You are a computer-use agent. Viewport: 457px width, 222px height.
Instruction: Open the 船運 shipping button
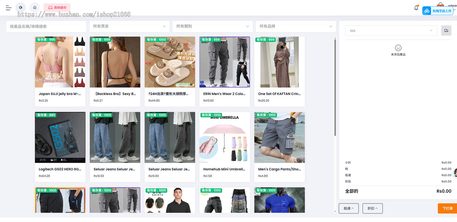[348, 208]
